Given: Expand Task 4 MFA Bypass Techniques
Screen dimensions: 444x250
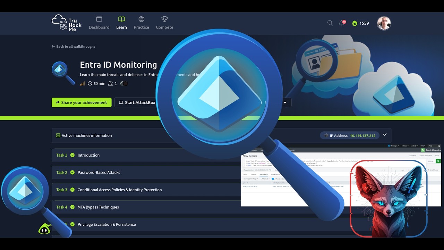Looking at the screenshot, I should click(146, 207).
